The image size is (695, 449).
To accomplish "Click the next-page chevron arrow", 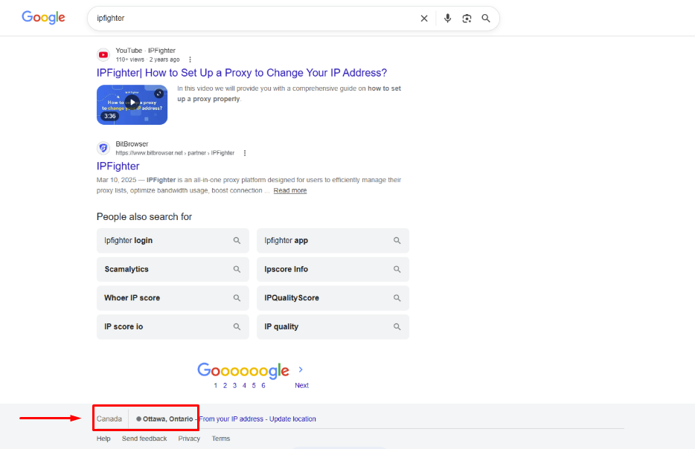I will pos(301,369).
